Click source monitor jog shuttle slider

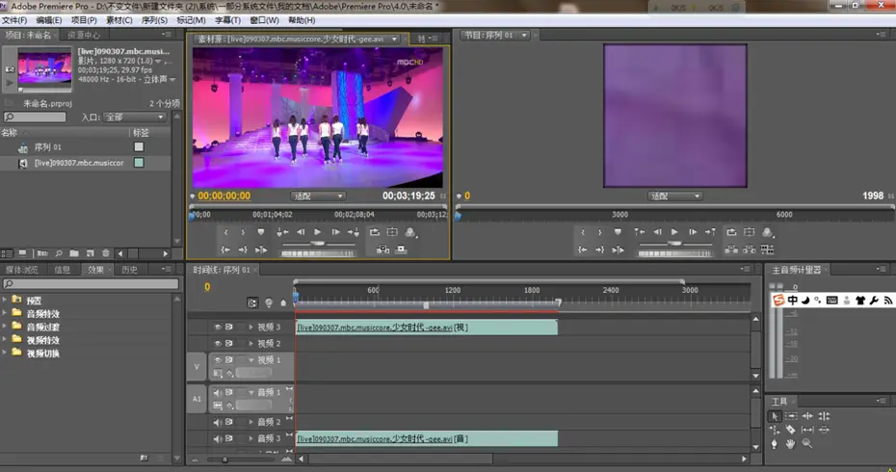pyautogui.click(x=318, y=244)
